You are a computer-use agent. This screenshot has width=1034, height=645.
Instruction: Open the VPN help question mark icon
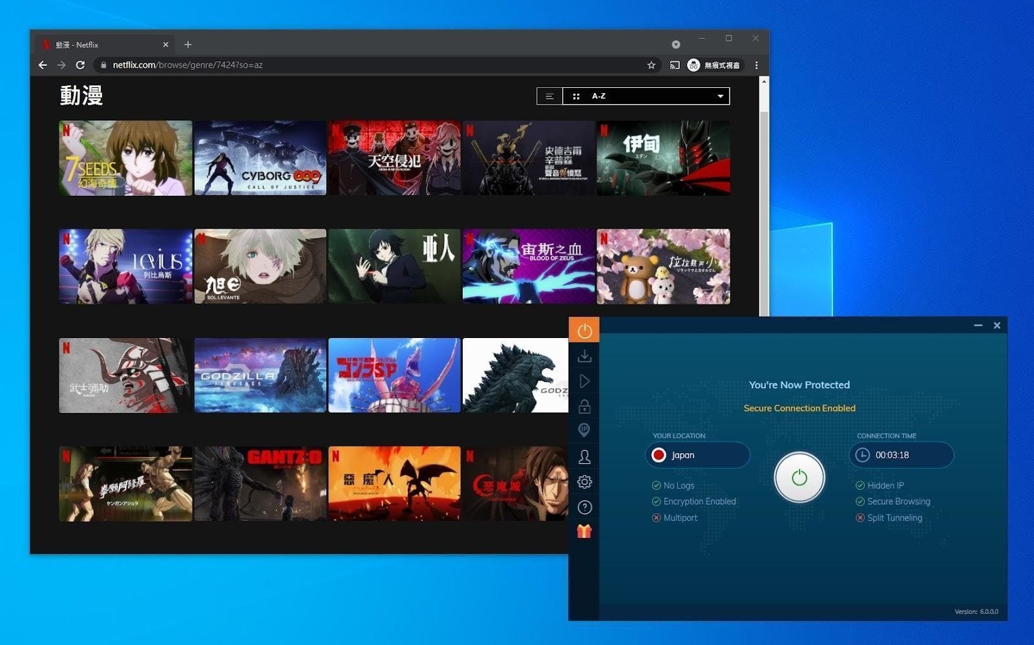[x=584, y=507]
